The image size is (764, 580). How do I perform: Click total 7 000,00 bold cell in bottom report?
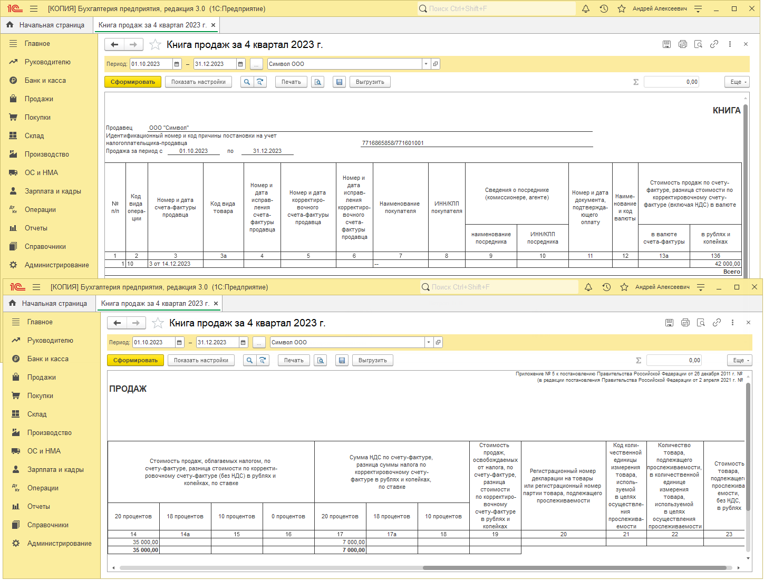(x=340, y=550)
